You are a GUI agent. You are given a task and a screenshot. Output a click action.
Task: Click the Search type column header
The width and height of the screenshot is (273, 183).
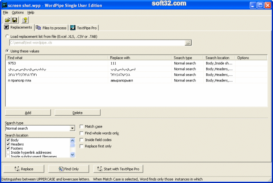(187, 57)
